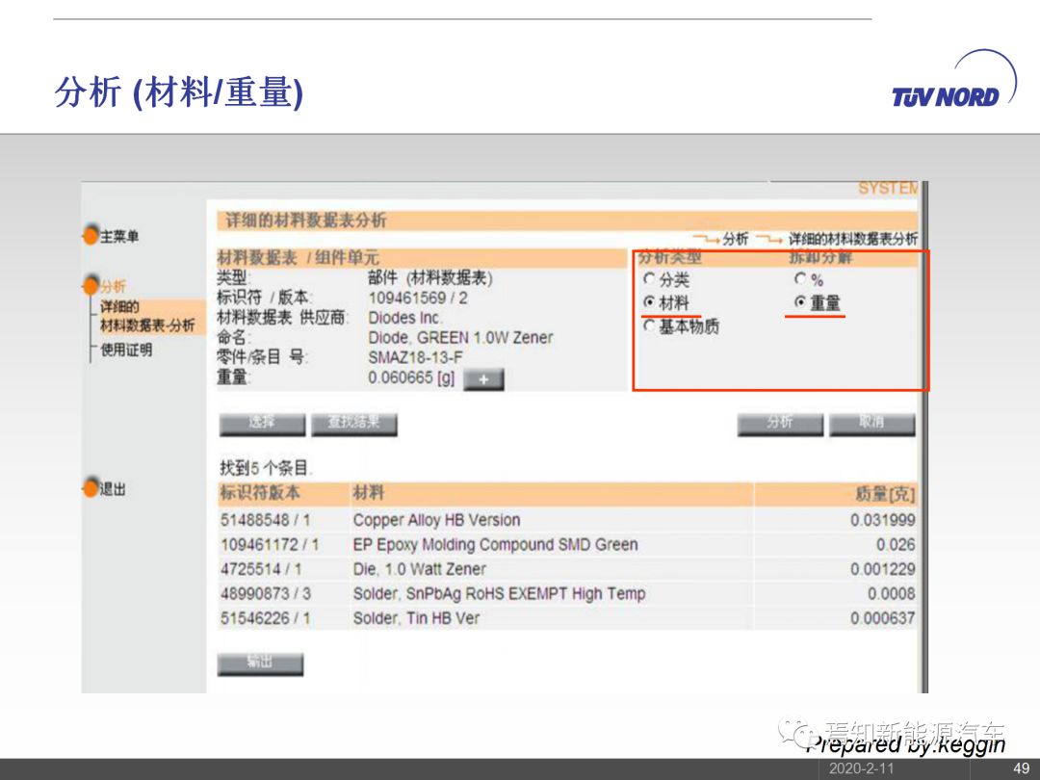Image resolution: width=1040 pixels, height=780 pixels.
Task: Click the 输出 export button
Action: [x=260, y=663]
